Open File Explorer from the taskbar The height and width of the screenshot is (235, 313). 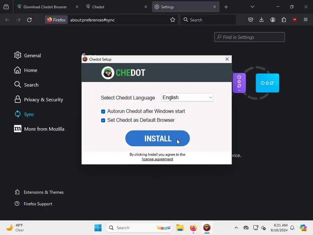pos(180,228)
